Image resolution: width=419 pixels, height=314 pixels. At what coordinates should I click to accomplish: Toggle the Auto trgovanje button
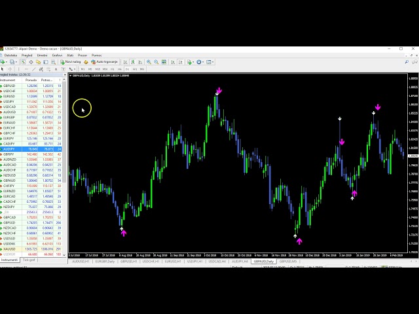click(x=105, y=62)
